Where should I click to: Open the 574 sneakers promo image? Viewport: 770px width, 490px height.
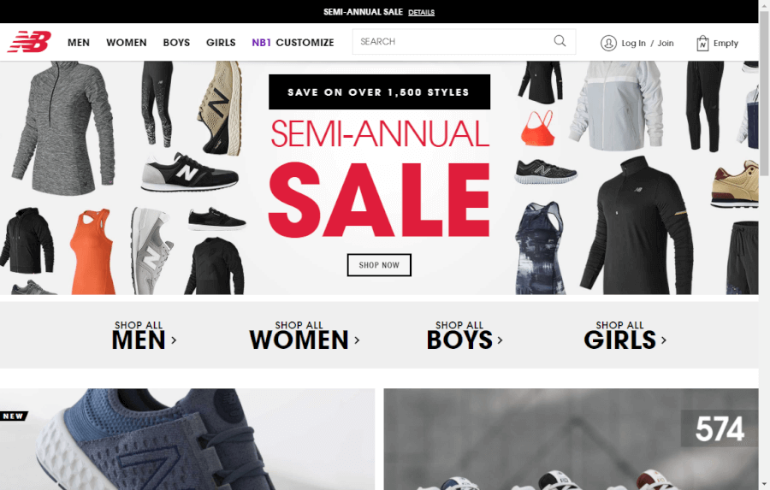tap(572, 439)
